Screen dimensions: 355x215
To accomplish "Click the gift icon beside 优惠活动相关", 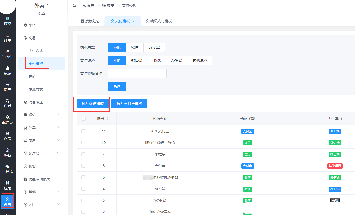I will pos(25,179).
